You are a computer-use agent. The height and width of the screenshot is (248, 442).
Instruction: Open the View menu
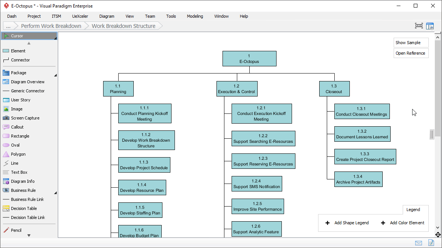click(130, 16)
